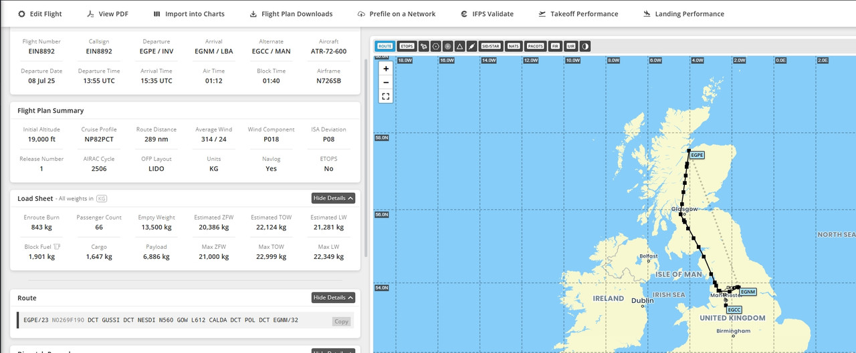The height and width of the screenshot is (353, 856).
Task: Click the Belfast label on map
Action: 649,256
